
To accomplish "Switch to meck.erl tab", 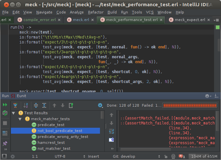I will click(x=81, y=20).
